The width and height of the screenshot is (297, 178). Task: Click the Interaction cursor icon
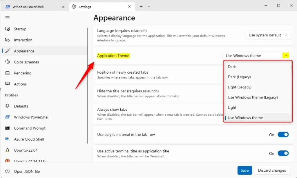pos(7,40)
